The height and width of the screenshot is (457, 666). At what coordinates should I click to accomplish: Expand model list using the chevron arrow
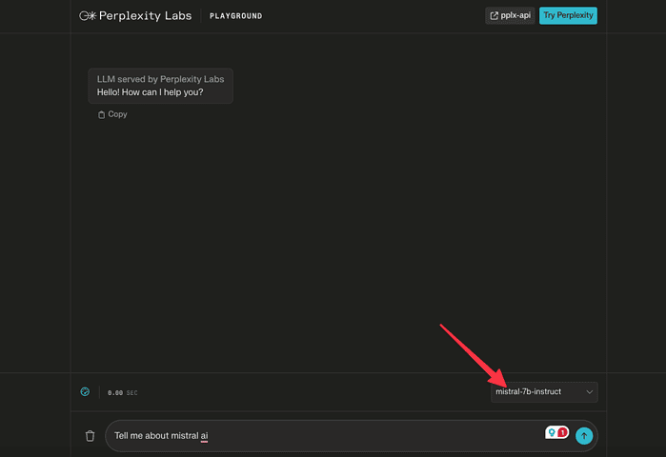click(589, 392)
